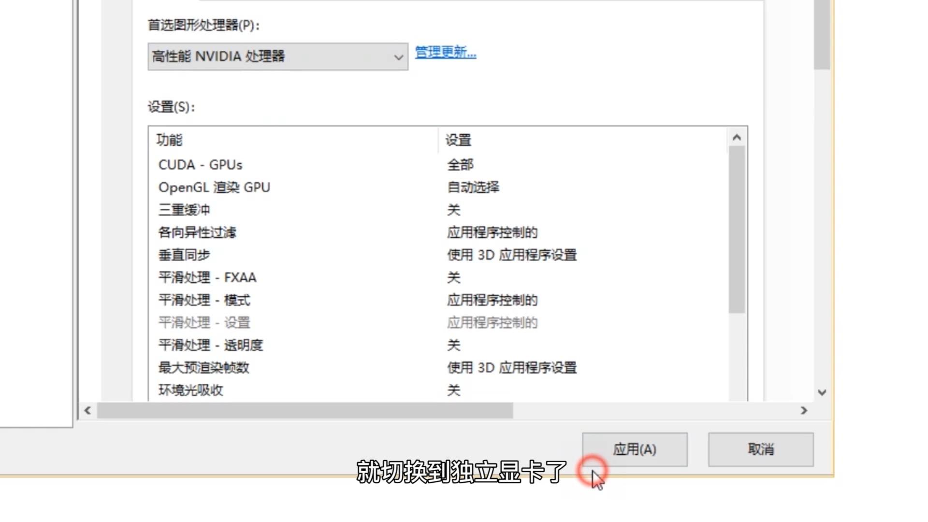The height and width of the screenshot is (522, 928).
Task: Click the scrollbar down arrow
Action: point(822,392)
